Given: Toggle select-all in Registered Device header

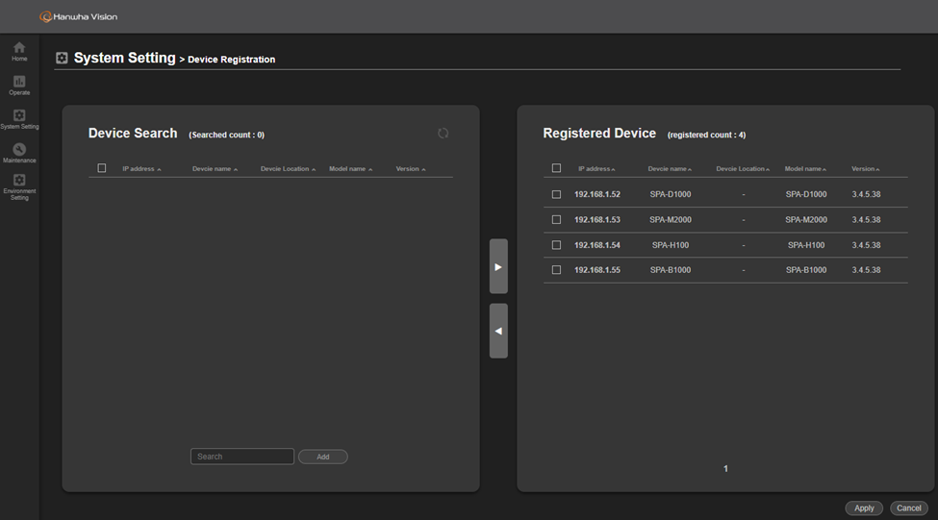Looking at the screenshot, I should point(556,168).
